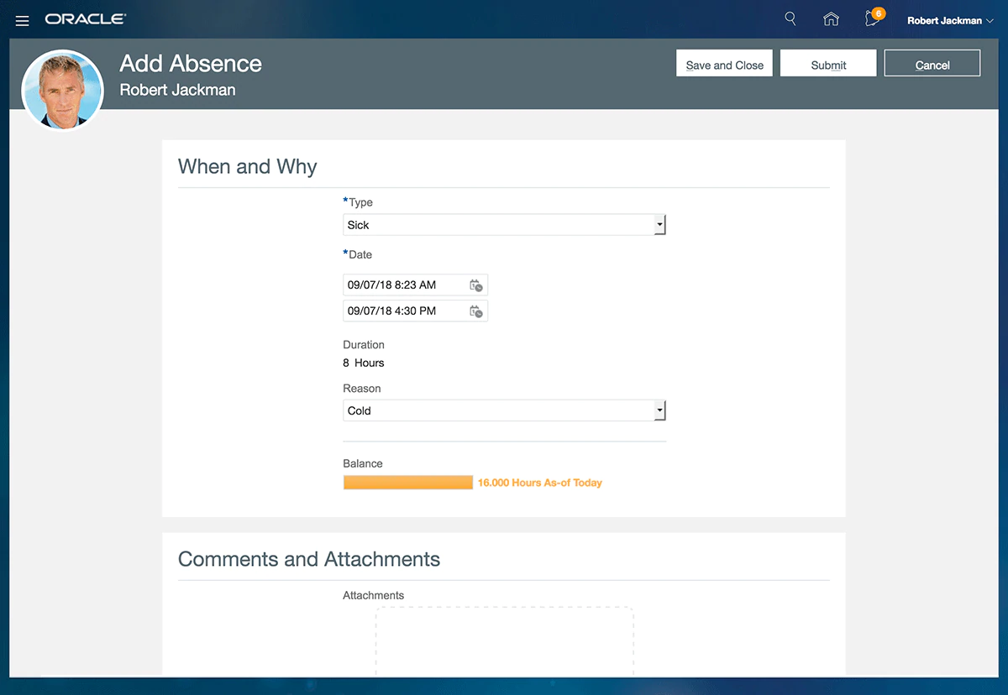The height and width of the screenshot is (695, 1008).
Task: Open the hamburger navigation menu
Action: point(23,20)
